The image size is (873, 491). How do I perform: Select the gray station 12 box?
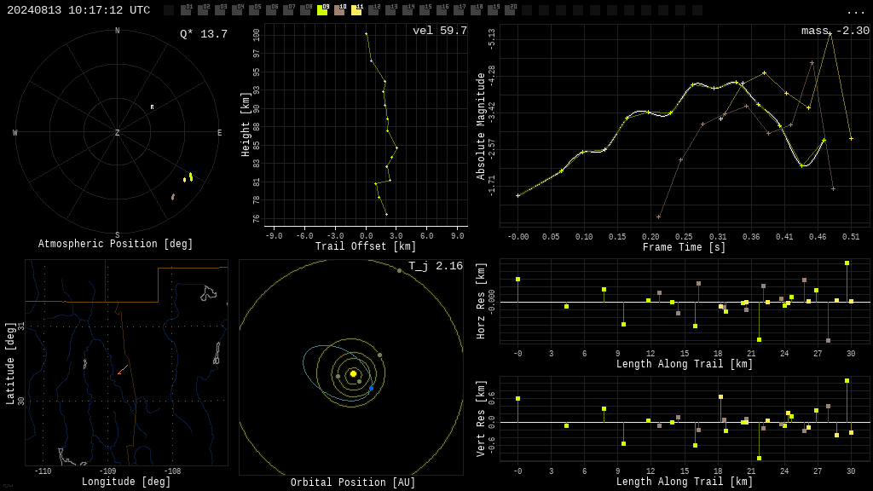[373, 10]
